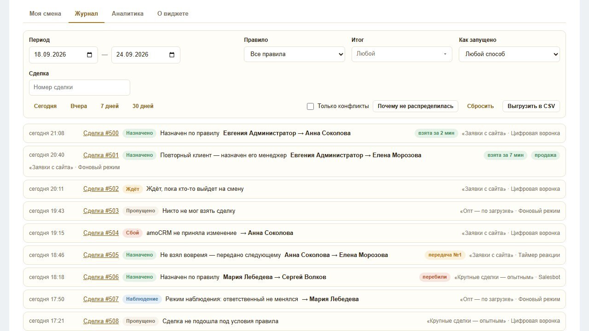Expand the «Все правила» dropdown
This screenshot has width=589, height=331.
tap(294, 54)
